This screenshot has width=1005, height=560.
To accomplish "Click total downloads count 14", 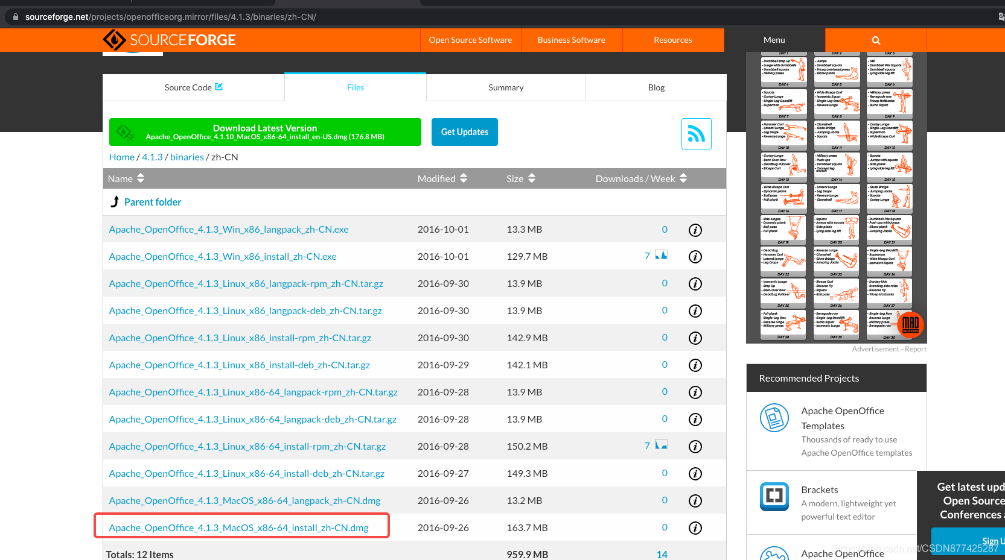I will (x=662, y=555).
